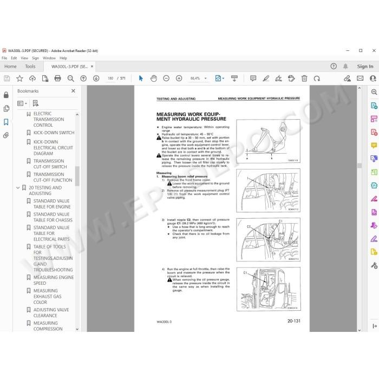The image size is (379, 379).
Task: Open the KICK-DOWN ELECTRICAL CIRCUIT DIAGRAM bookmark
Action: (x=53, y=147)
